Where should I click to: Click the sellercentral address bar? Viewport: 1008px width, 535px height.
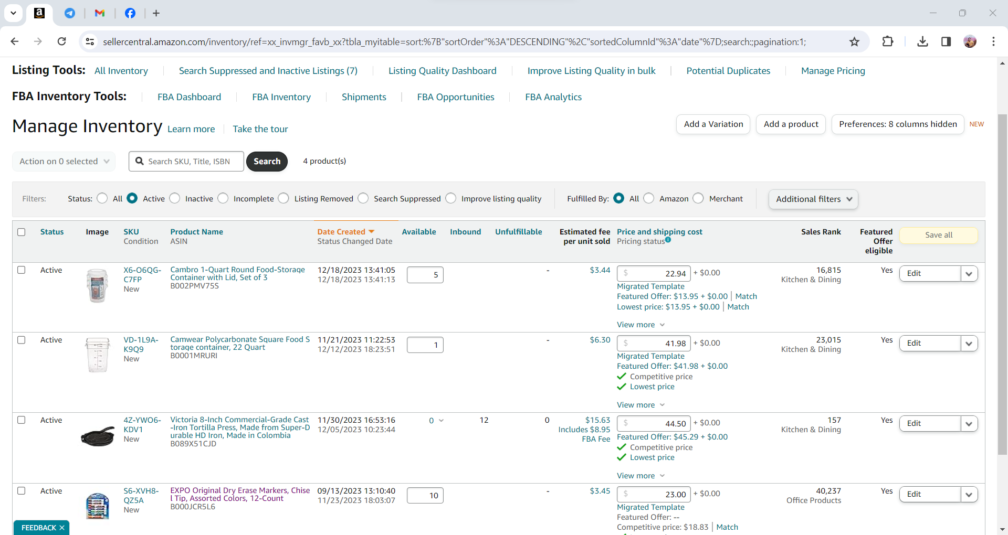pyautogui.click(x=454, y=42)
